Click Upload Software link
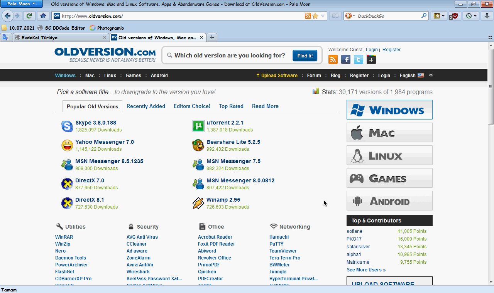The image size is (494, 293). (277, 76)
